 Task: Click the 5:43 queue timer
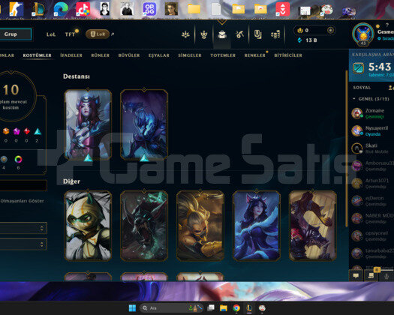[x=380, y=67]
